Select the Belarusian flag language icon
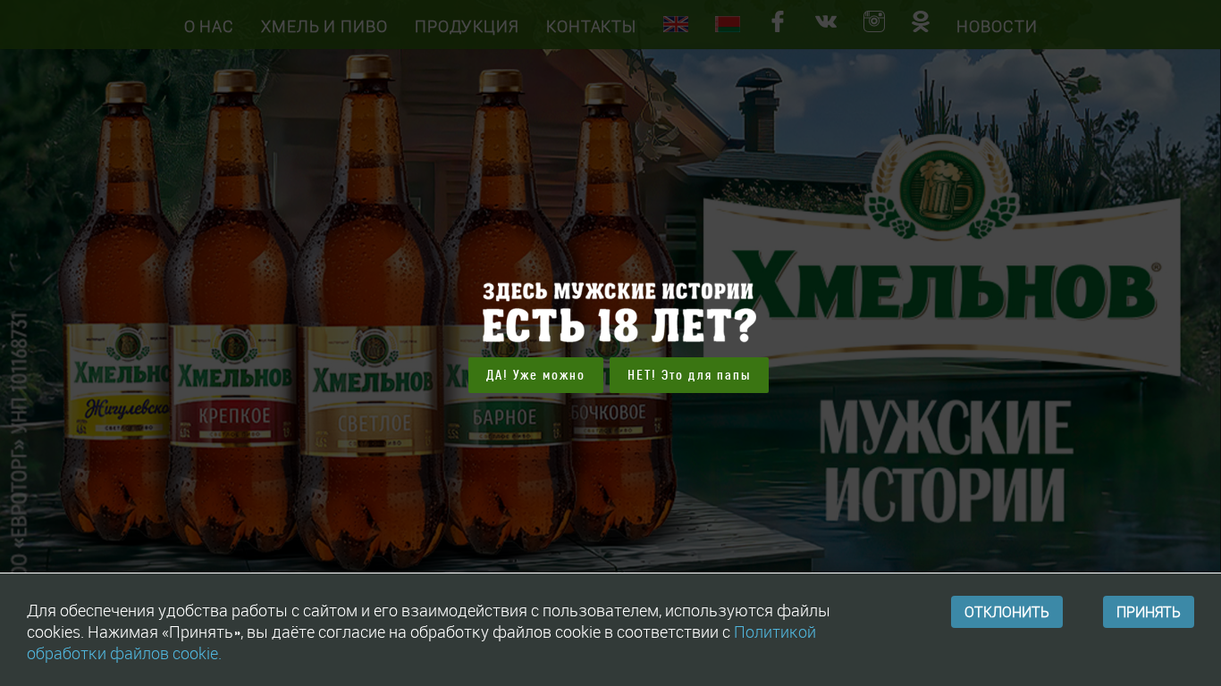Viewport: 1221px width, 686px height. pos(727,24)
